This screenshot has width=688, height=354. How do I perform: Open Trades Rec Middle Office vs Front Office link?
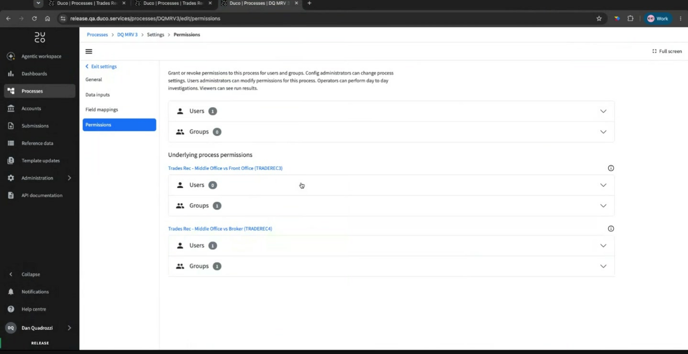(225, 168)
